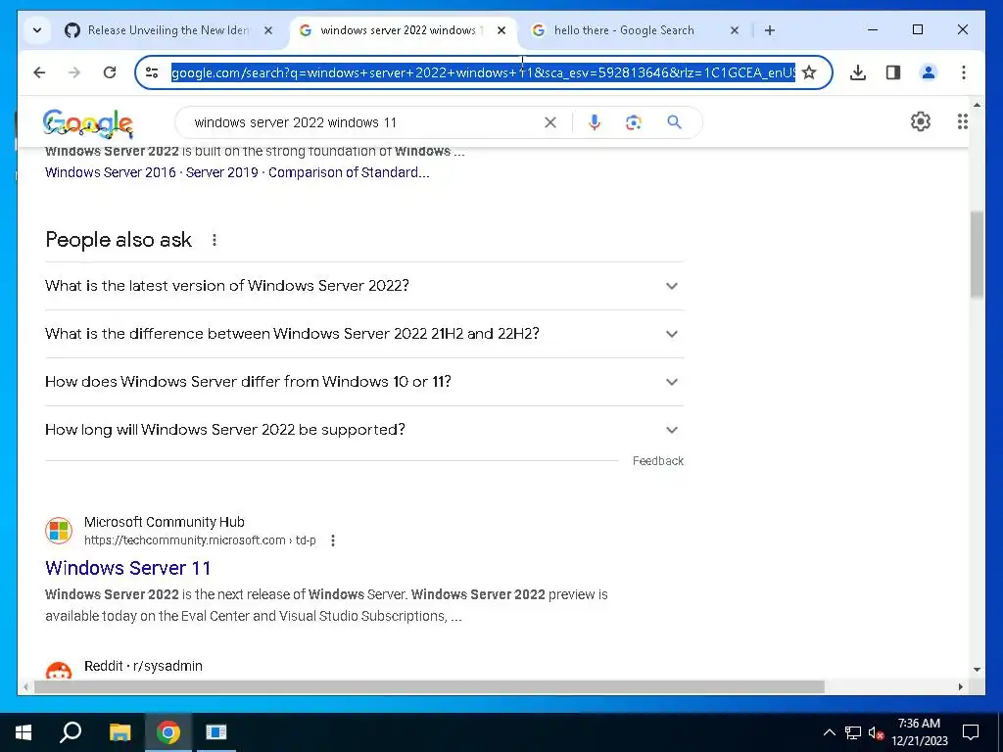Expand latest version of Windows Server 2022 question
1003x752 pixels.
click(364, 286)
